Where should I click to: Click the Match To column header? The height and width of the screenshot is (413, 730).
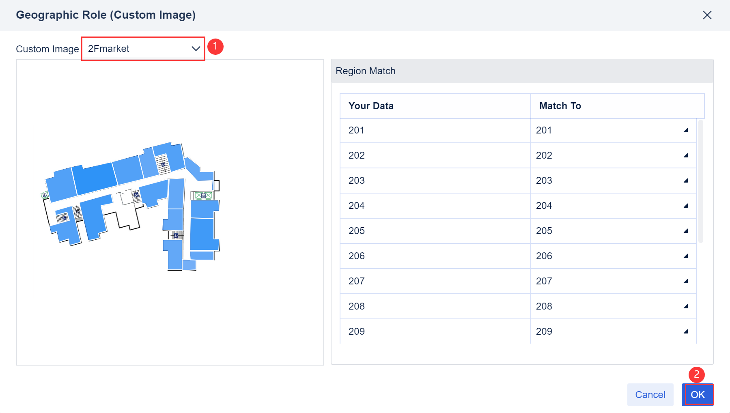pos(560,105)
